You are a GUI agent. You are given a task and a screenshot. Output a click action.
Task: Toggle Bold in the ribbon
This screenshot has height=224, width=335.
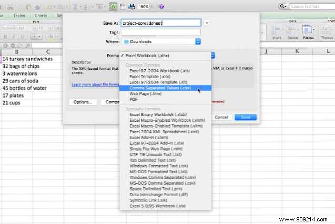tap(6, 37)
